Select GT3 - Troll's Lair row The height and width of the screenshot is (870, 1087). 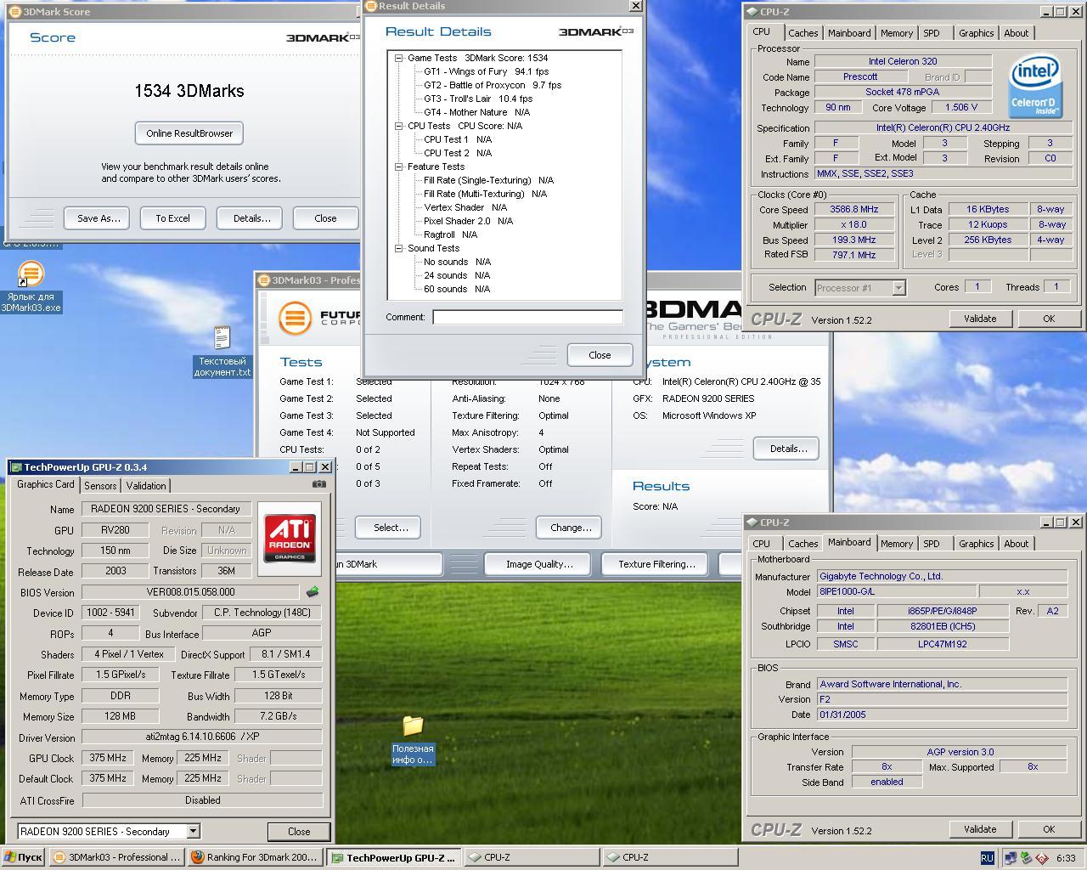478,99
